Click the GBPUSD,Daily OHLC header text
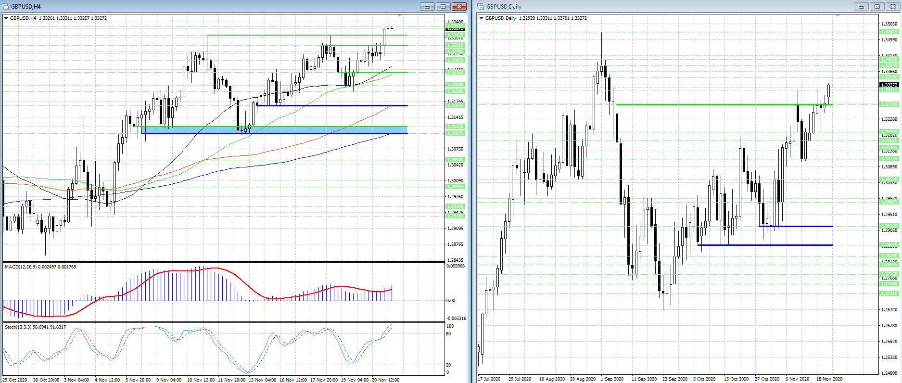Viewport: 902px width, 383px height. pos(536,18)
